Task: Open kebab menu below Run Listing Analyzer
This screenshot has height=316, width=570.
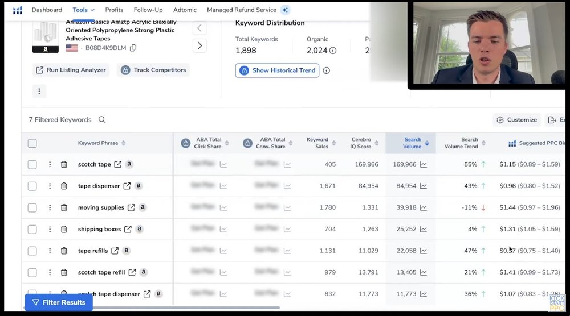Action: (39, 92)
